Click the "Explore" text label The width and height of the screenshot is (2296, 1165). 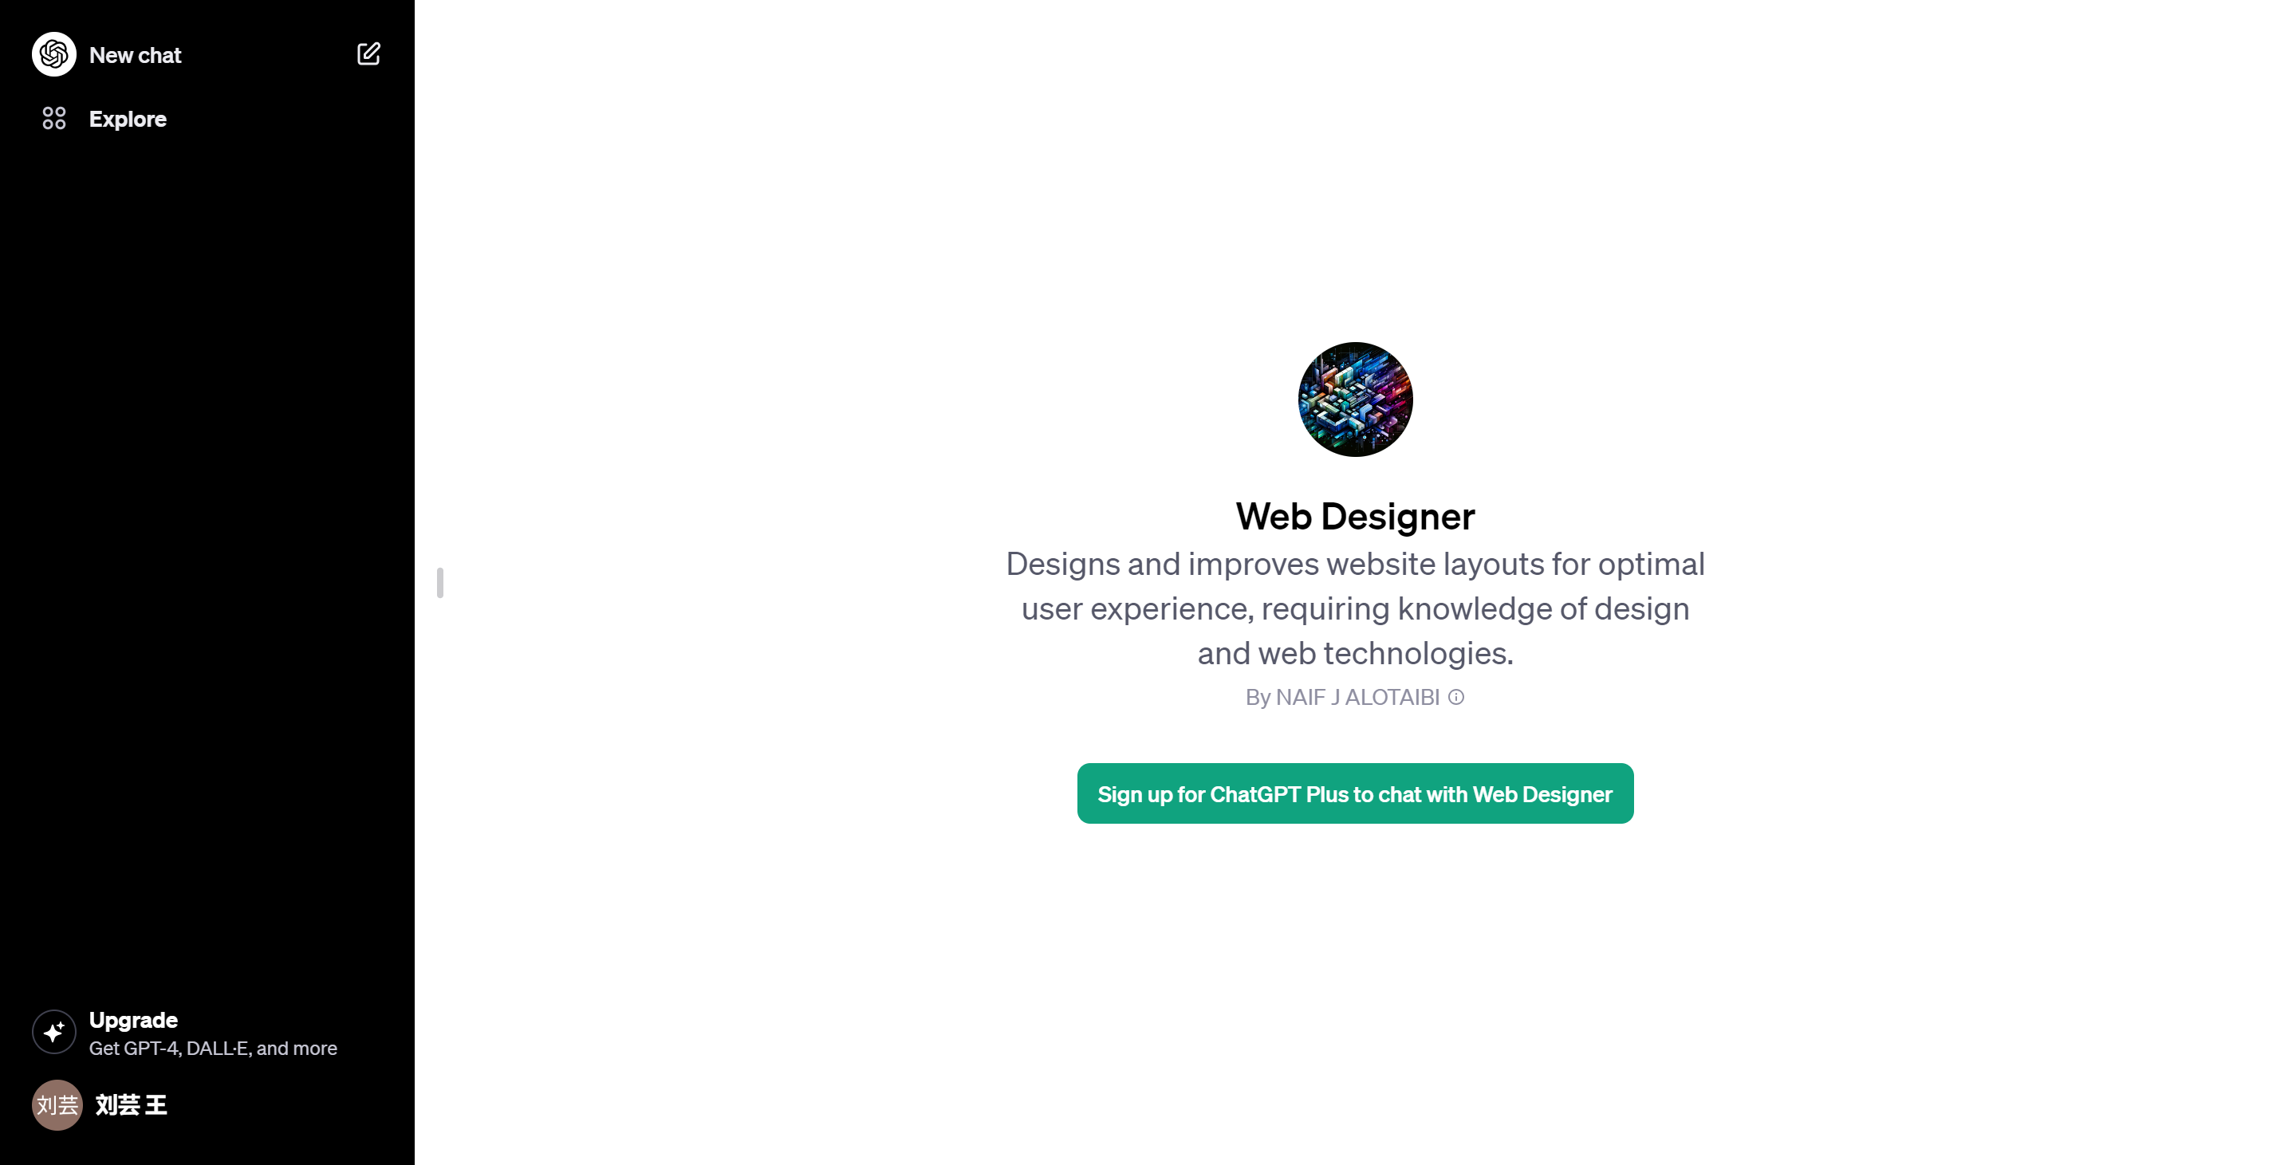(128, 119)
